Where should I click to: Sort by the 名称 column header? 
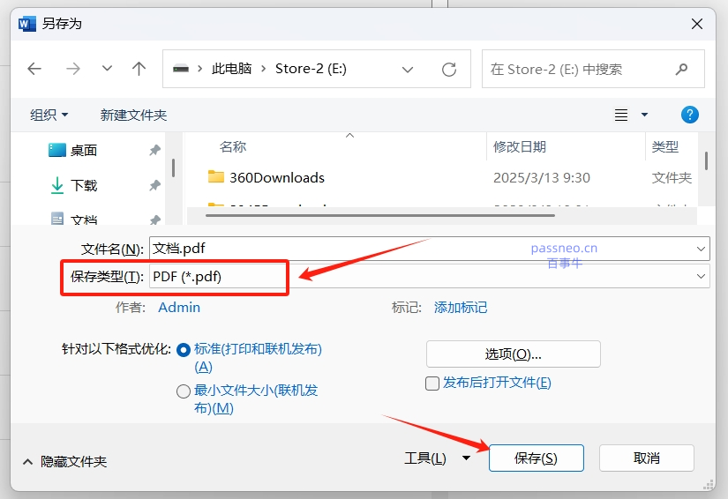(x=233, y=147)
